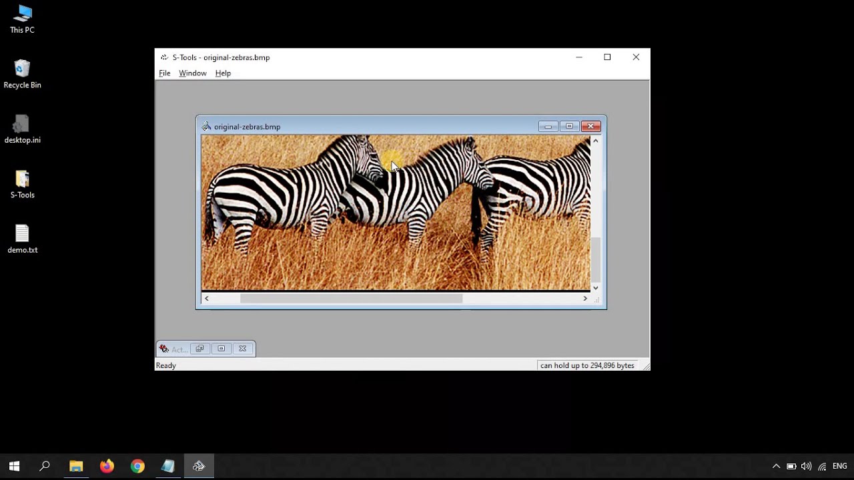Screen dimensions: 854x480
Task: Click the resize grip of S-Tools window
Action: [645, 366]
